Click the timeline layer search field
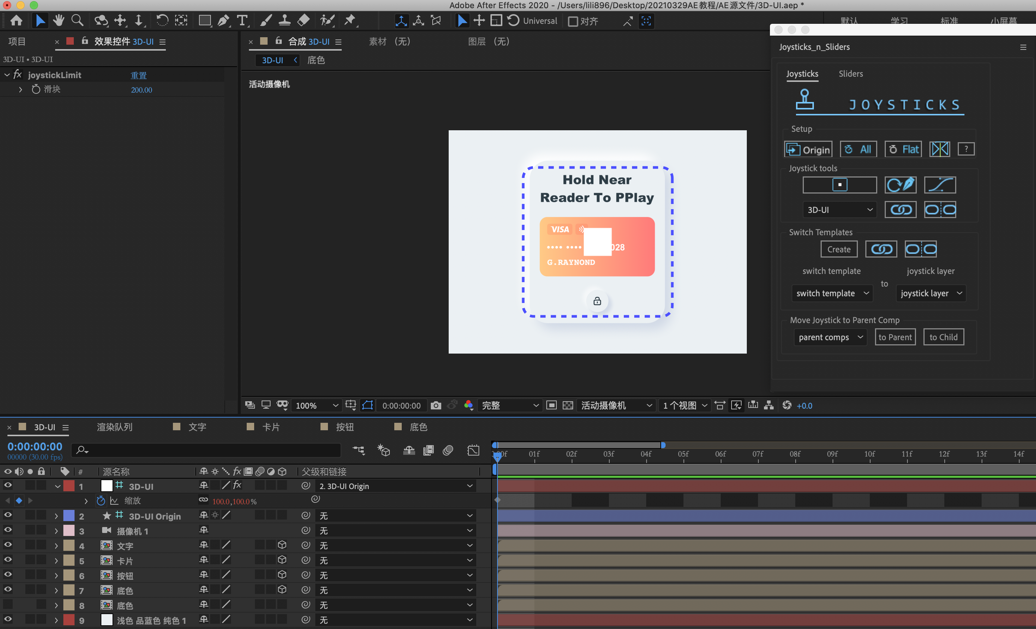 pyautogui.click(x=206, y=450)
